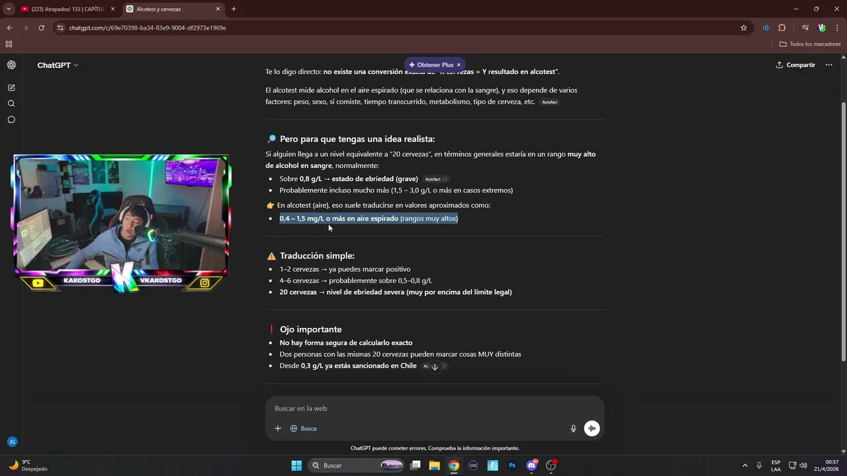Go back to the previous page
The height and width of the screenshot is (476, 847).
pyautogui.click(x=9, y=28)
